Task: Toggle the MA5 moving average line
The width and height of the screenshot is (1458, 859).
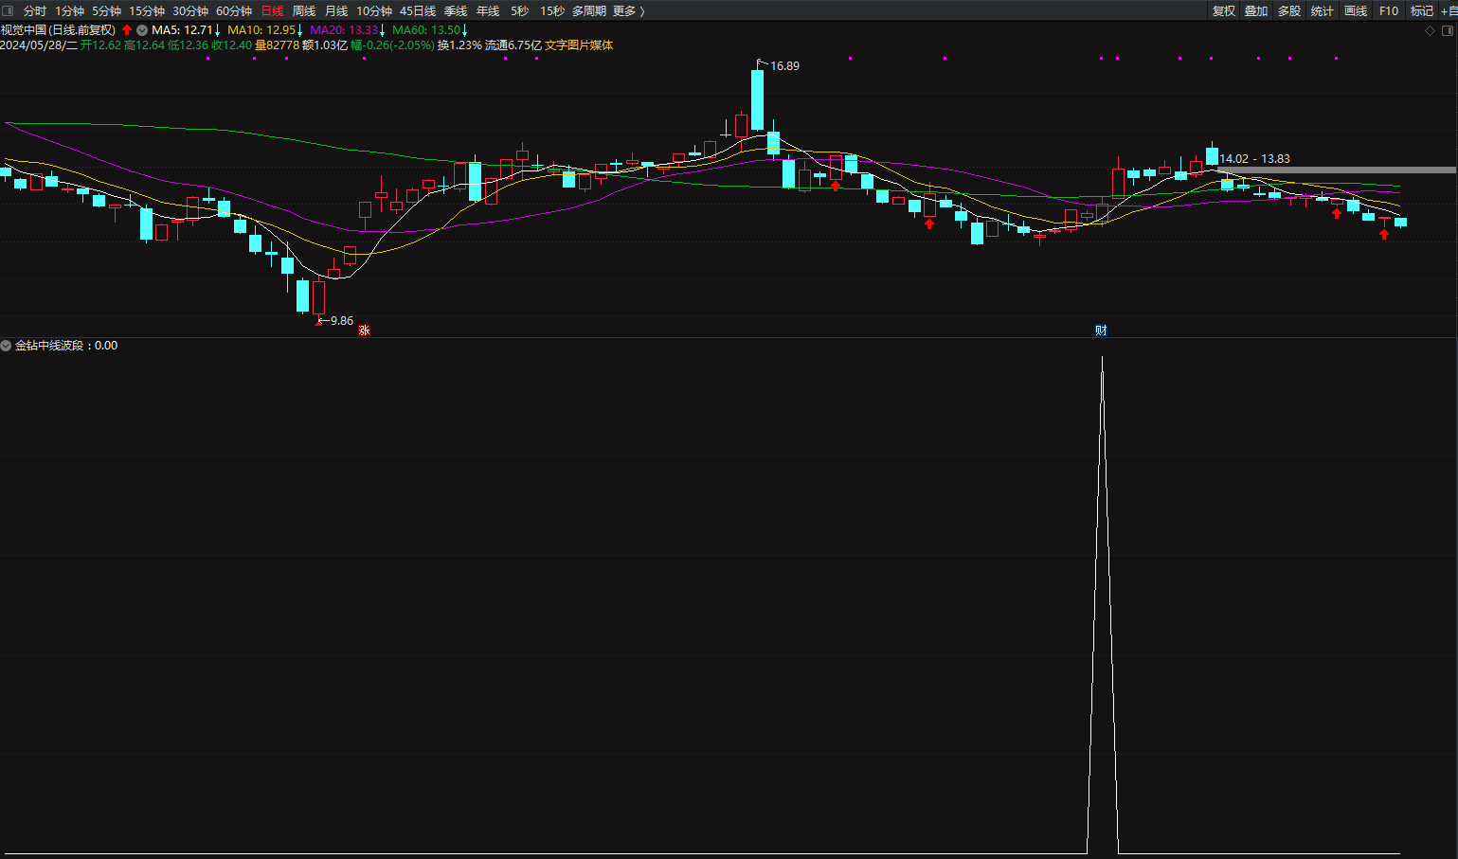Action: (182, 30)
